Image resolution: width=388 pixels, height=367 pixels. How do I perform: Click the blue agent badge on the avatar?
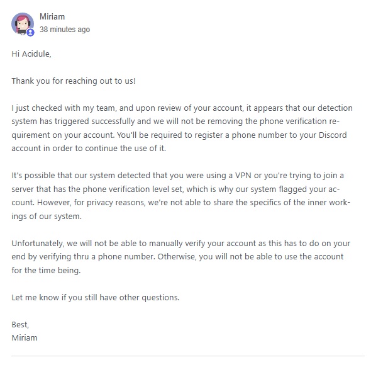[x=30, y=33]
